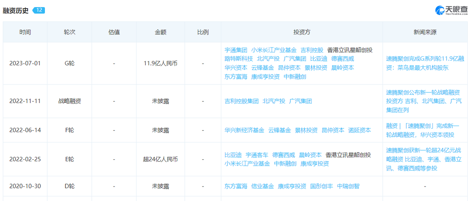
Task: Open investor link 东方富海 in G轮 row
Action: point(236,77)
